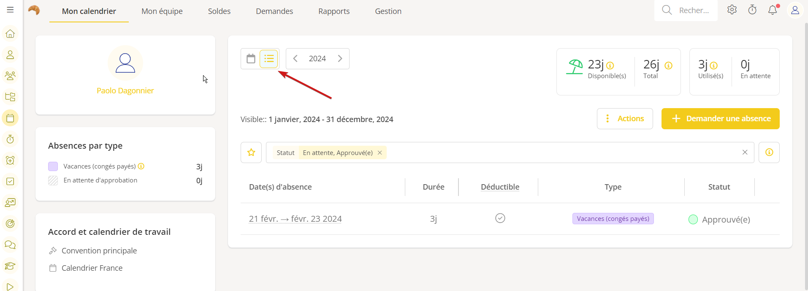Click the purple Vacances color swatch

(x=53, y=166)
